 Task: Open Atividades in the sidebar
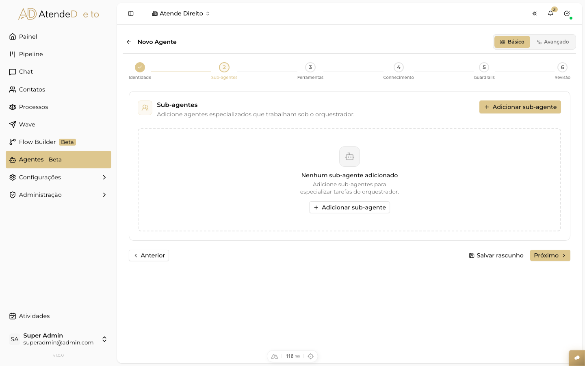point(58,316)
